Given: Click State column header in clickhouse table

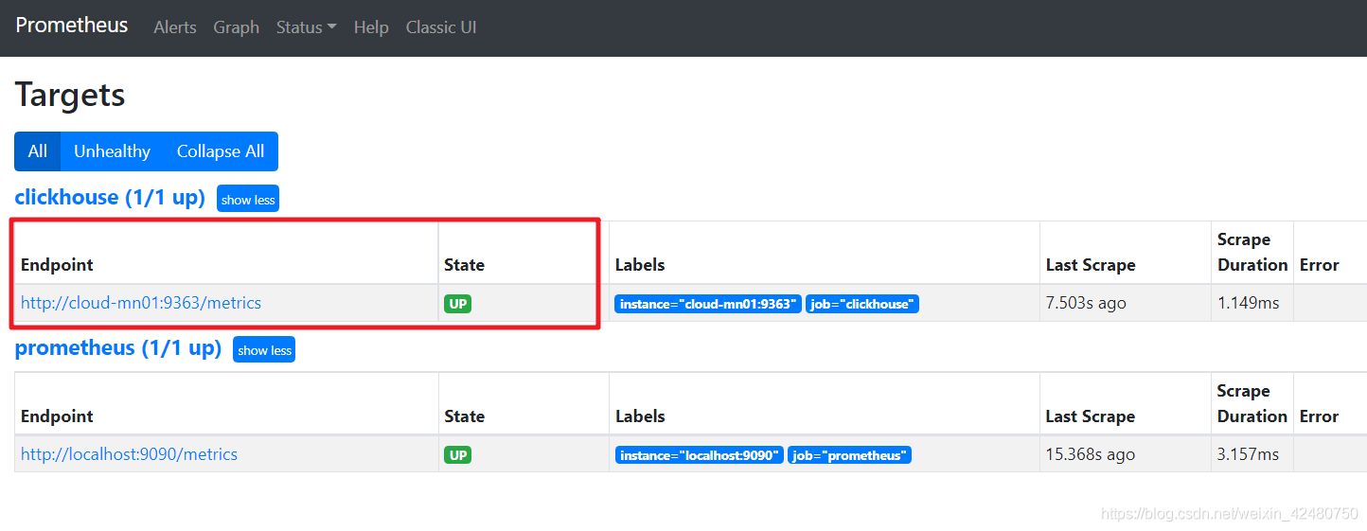Looking at the screenshot, I should [464, 265].
